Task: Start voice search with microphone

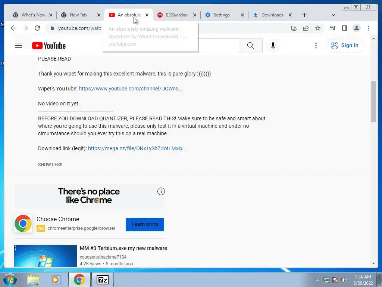Action: (x=273, y=45)
